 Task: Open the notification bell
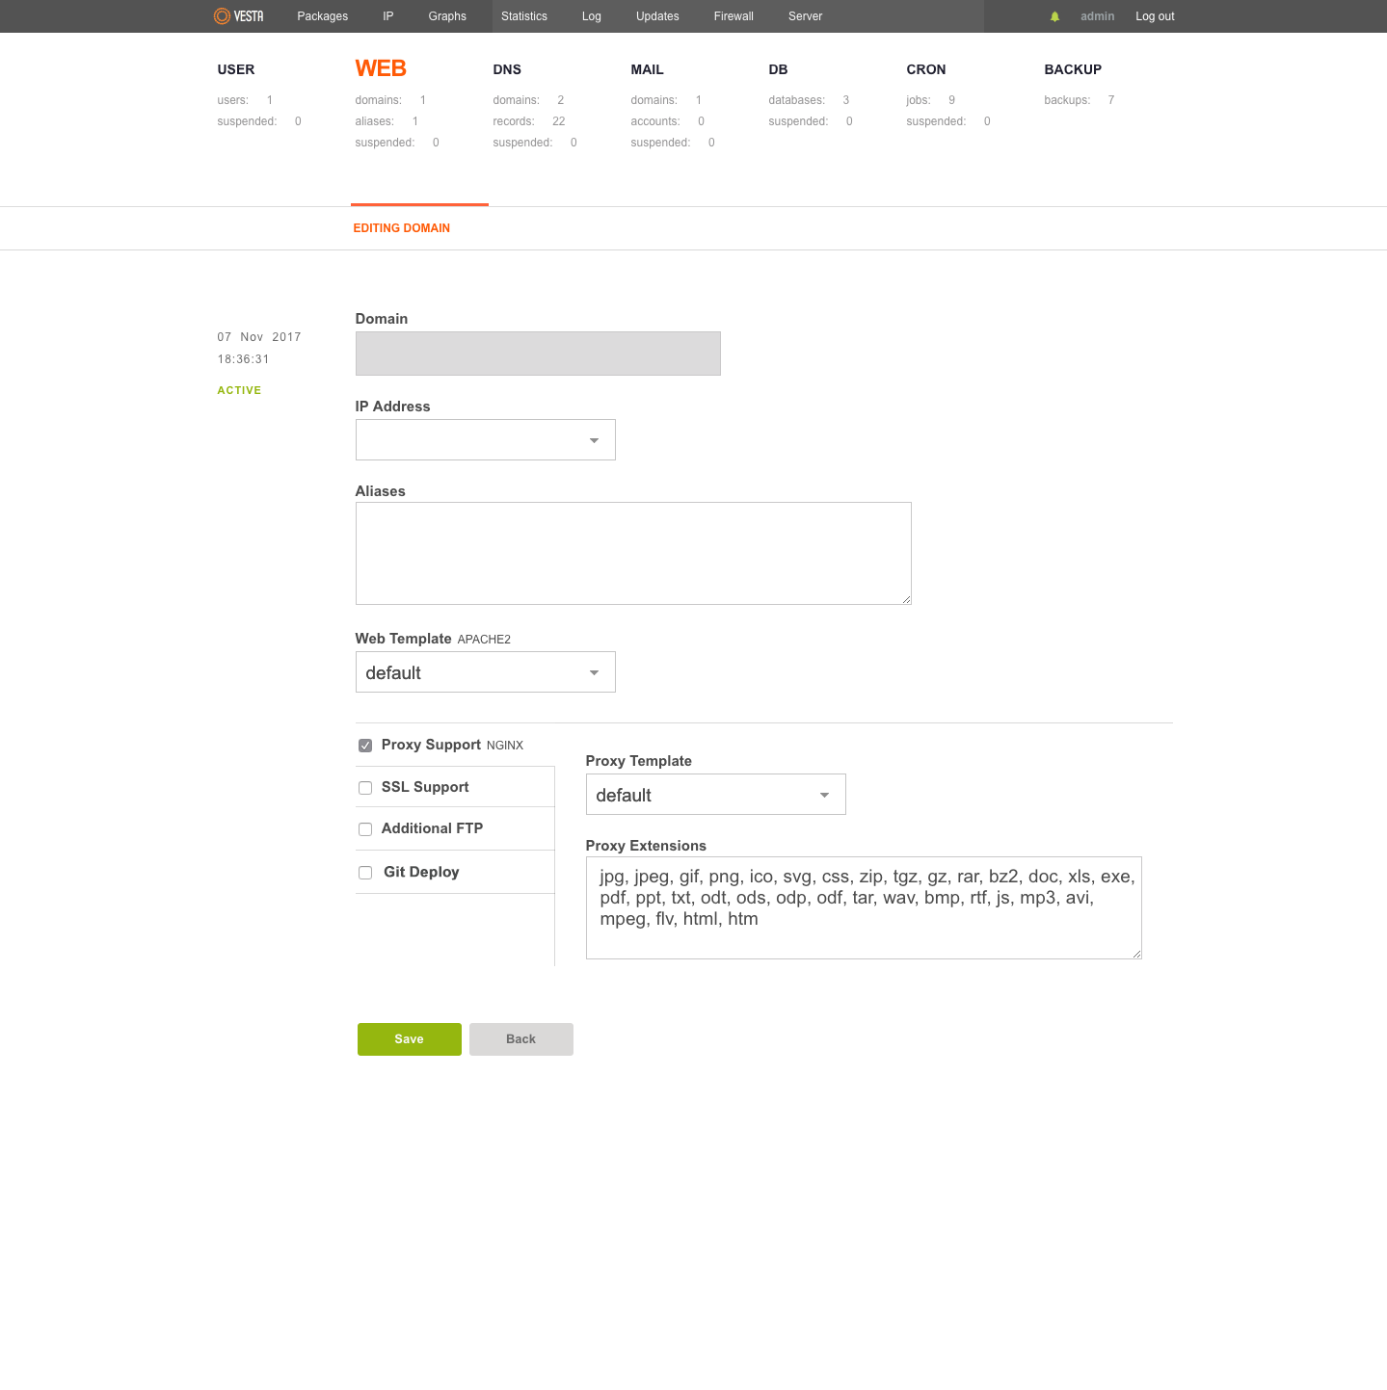tap(1054, 15)
